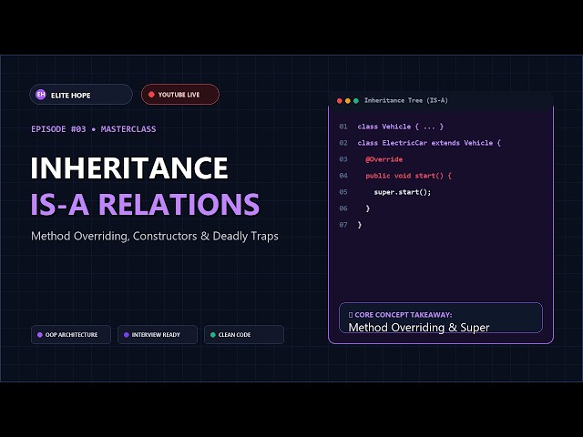Click the INHERITANCE headline
Image resolution: width=583 pixels, height=437 pixels.
129,168
